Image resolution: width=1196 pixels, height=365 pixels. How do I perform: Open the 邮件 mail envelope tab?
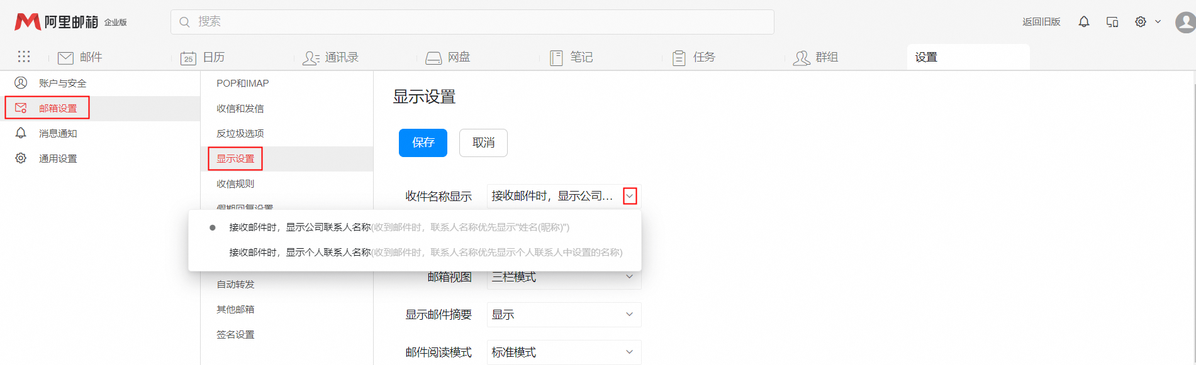pyautogui.click(x=80, y=58)
